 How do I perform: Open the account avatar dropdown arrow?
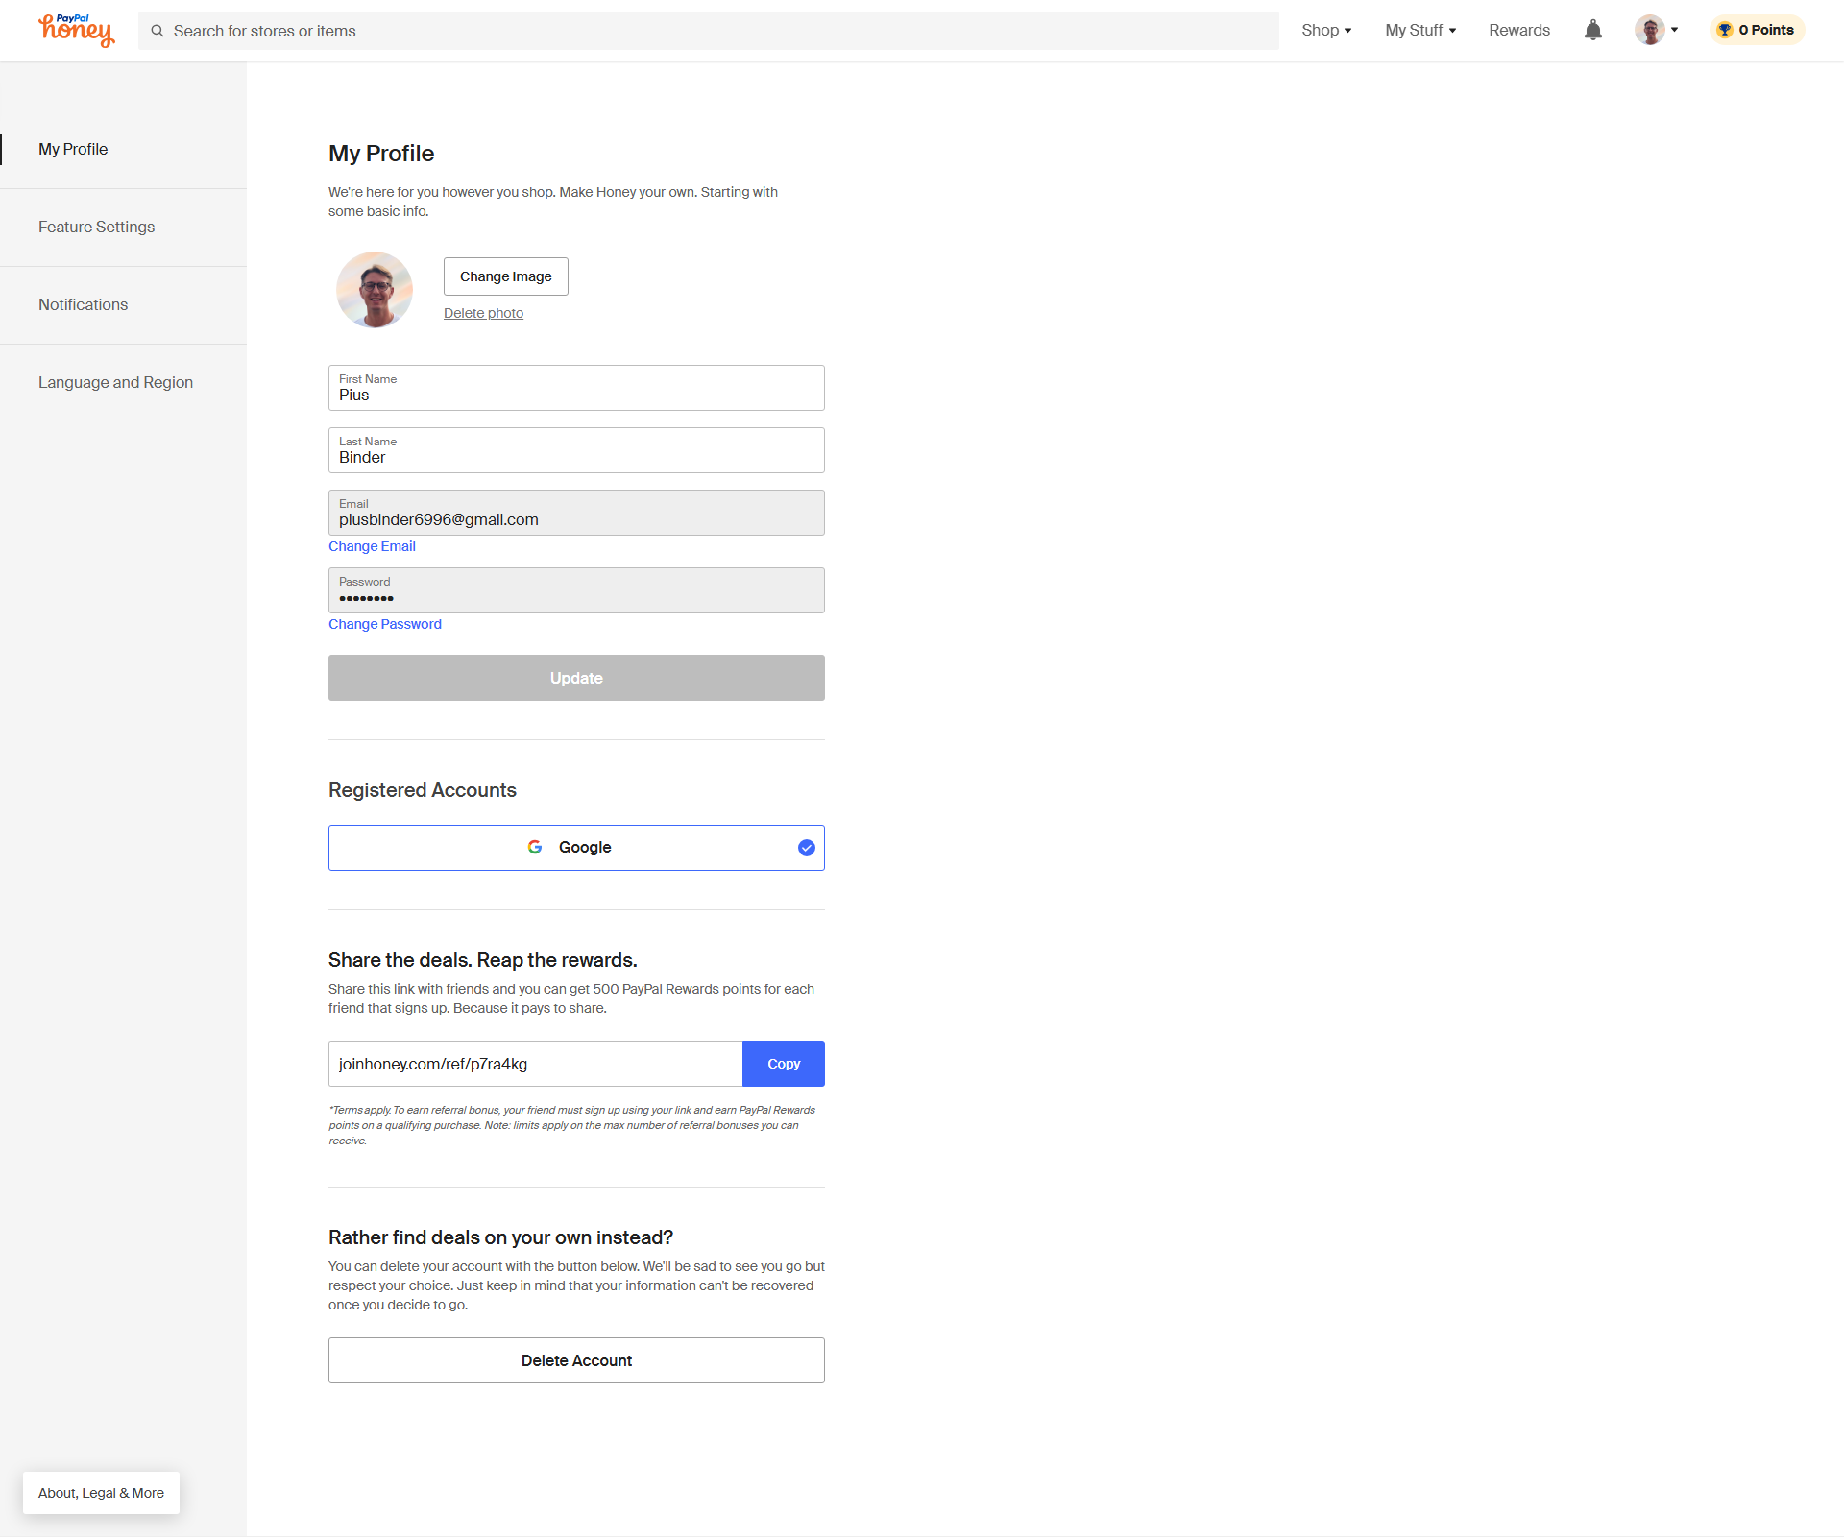click(1675, 30)
